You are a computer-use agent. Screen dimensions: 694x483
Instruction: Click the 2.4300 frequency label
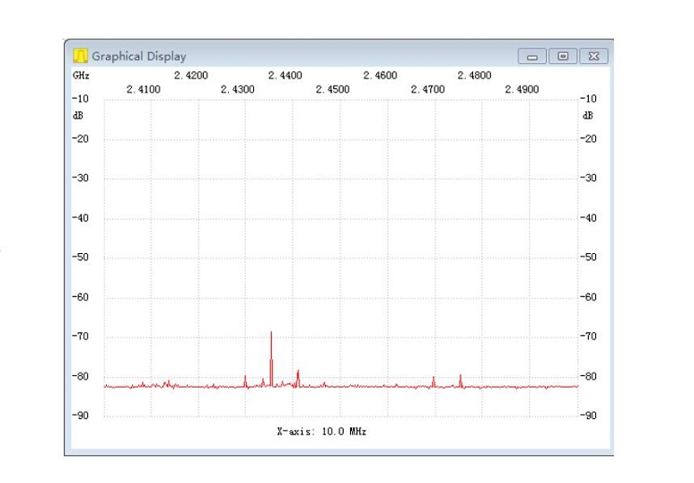238,90
